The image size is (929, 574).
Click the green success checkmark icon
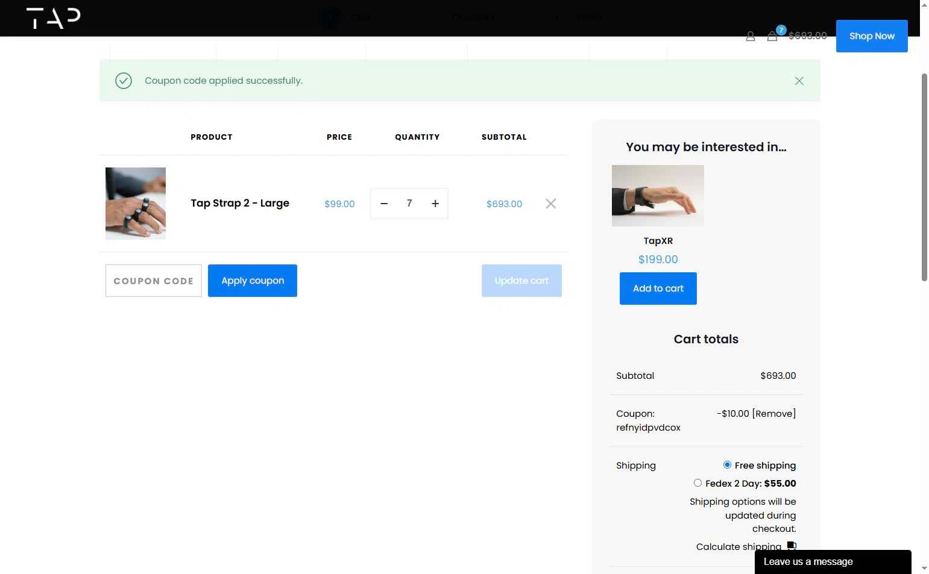[124, 81]
